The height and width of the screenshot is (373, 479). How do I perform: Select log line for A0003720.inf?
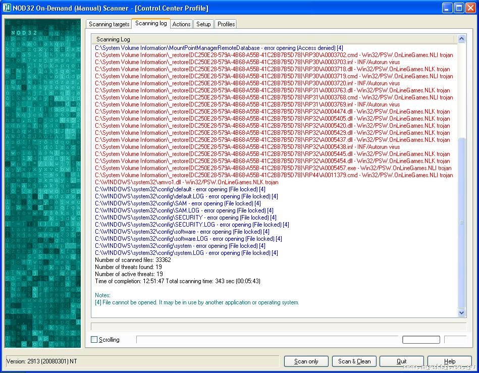[247, 83]
